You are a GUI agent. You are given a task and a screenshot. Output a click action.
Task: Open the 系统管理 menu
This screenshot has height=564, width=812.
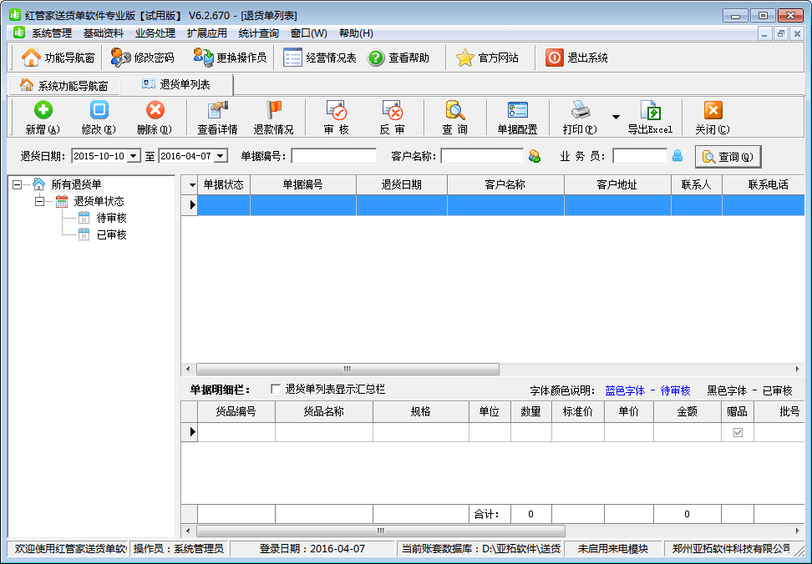52,33
